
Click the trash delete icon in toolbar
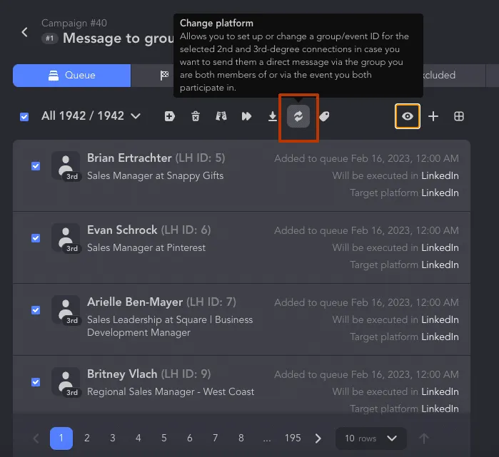(x=196, y=116)
